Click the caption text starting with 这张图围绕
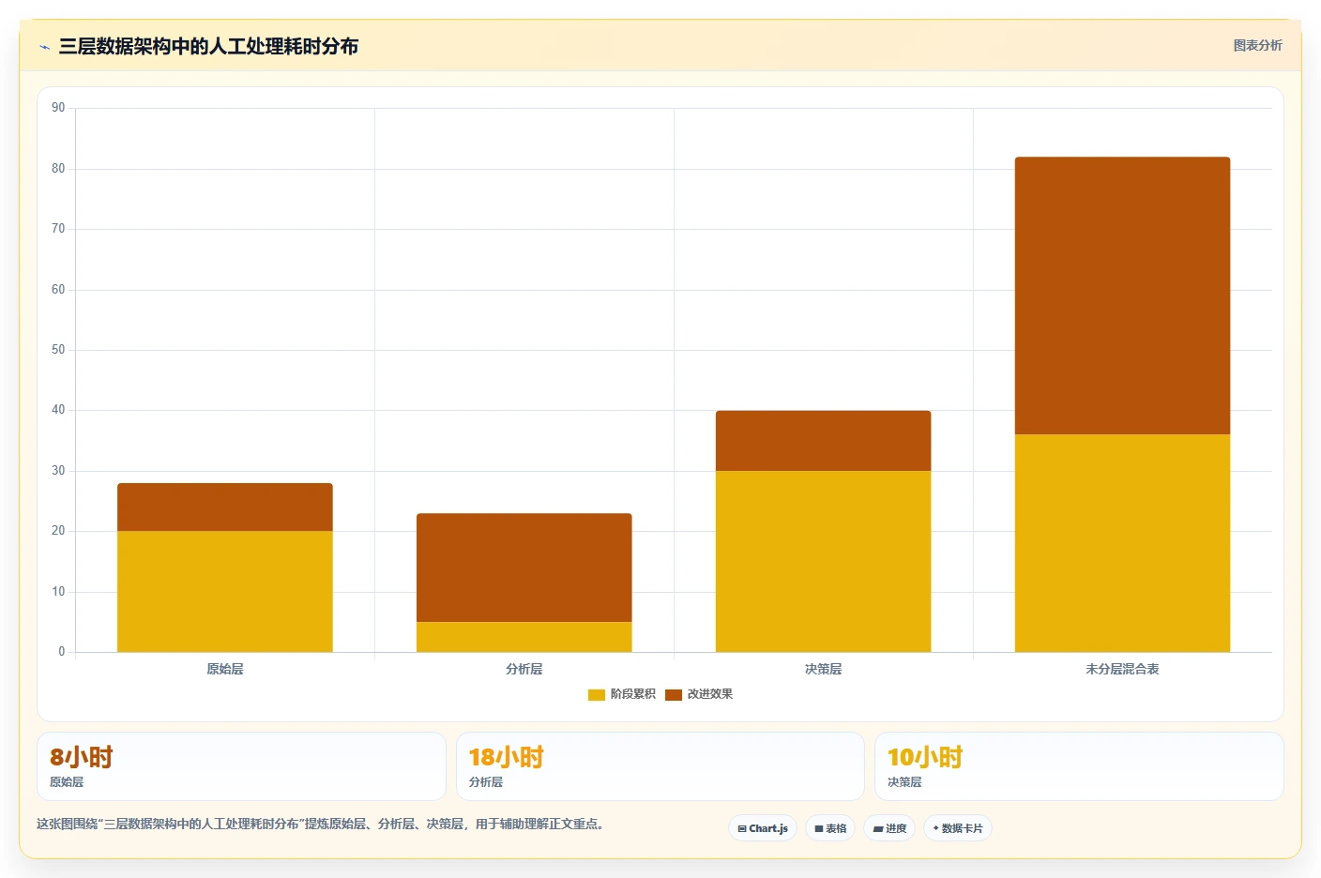The width and height of the screenshot is (1321, 878). 323,824
